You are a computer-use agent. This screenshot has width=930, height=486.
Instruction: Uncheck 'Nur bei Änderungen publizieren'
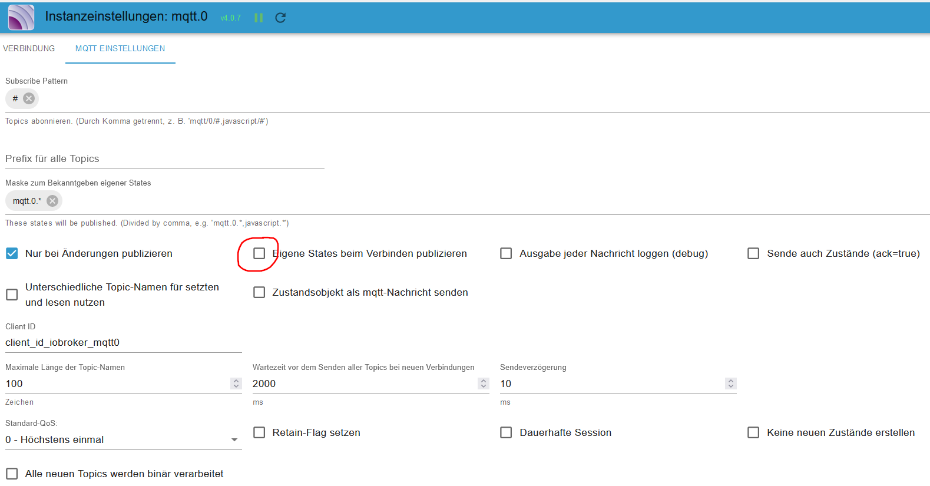pos(12,253)
